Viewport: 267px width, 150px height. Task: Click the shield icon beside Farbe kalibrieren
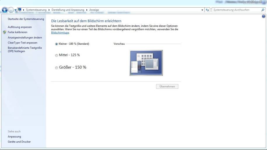(5, 32)
